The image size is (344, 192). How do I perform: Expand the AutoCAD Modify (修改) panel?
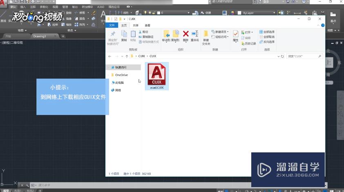72,31
